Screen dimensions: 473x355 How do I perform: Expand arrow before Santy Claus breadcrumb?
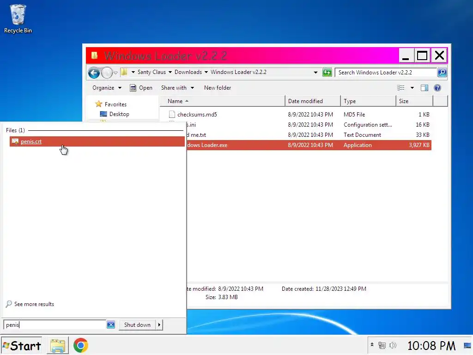pos(133,72)
